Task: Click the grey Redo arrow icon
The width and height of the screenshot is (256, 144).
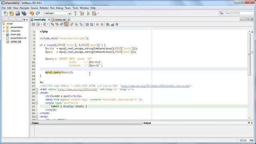Action: (38, 13)
